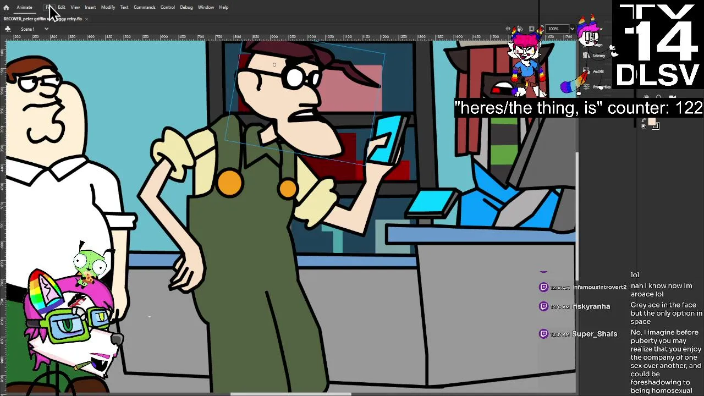Click Twitch badge beside infamousintrovert2
Image resolution: width=704 pixels, height=396 pixels.
(x=543, y=287)
